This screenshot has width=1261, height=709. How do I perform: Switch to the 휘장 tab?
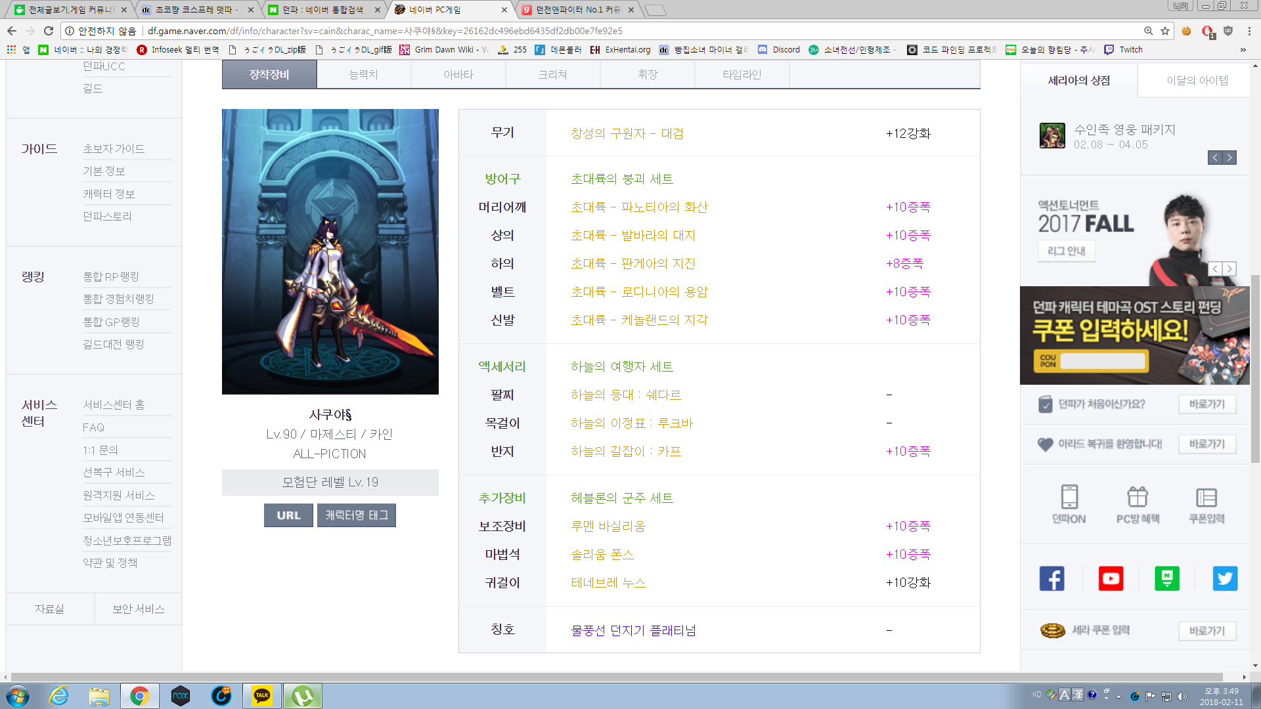click(x=648, y=74)
